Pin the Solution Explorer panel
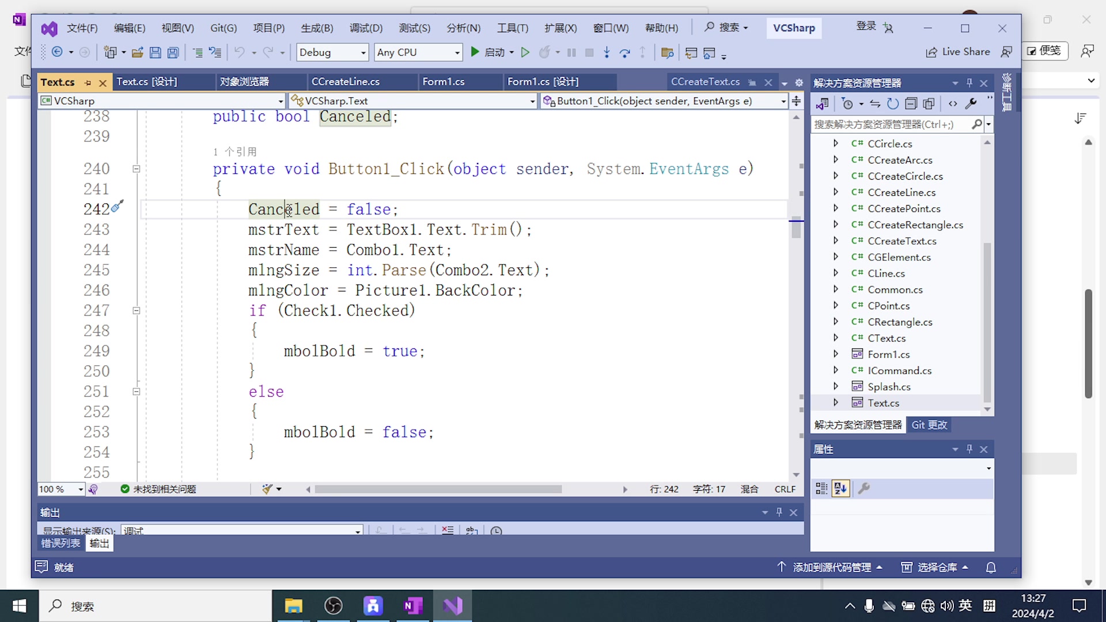 tap(969, 82)
